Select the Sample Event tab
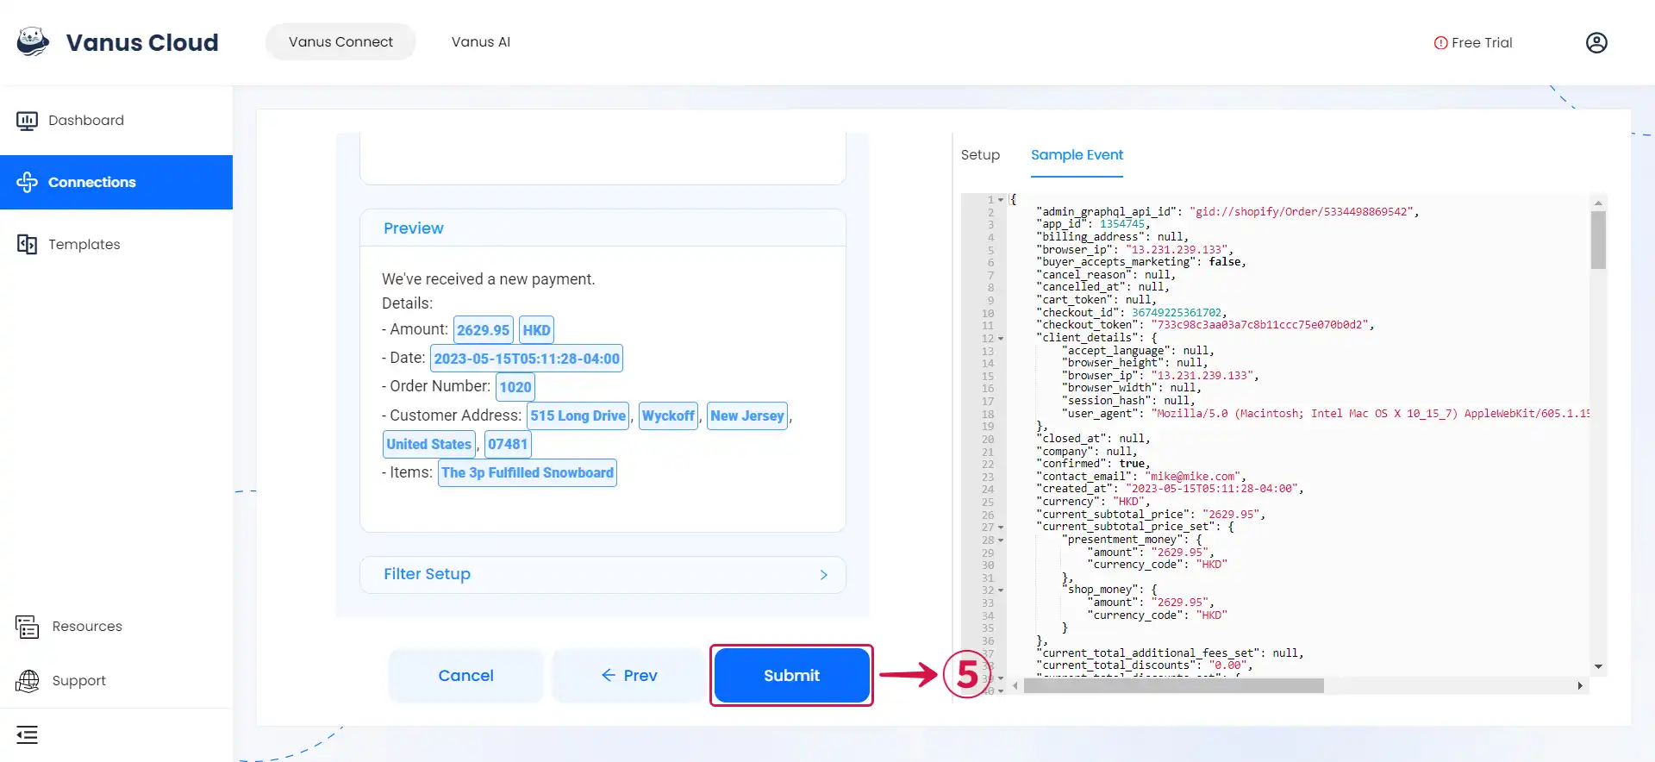 pos(1077,155)
